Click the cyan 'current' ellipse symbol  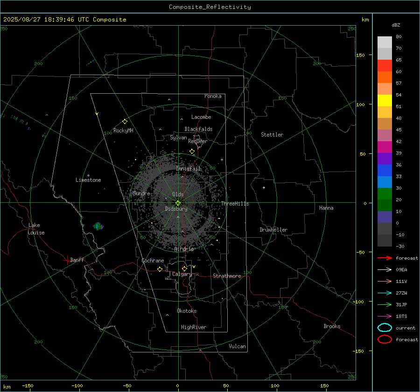385,328
